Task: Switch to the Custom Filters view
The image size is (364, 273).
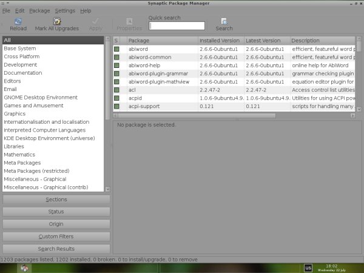Action: click(56, 236)
